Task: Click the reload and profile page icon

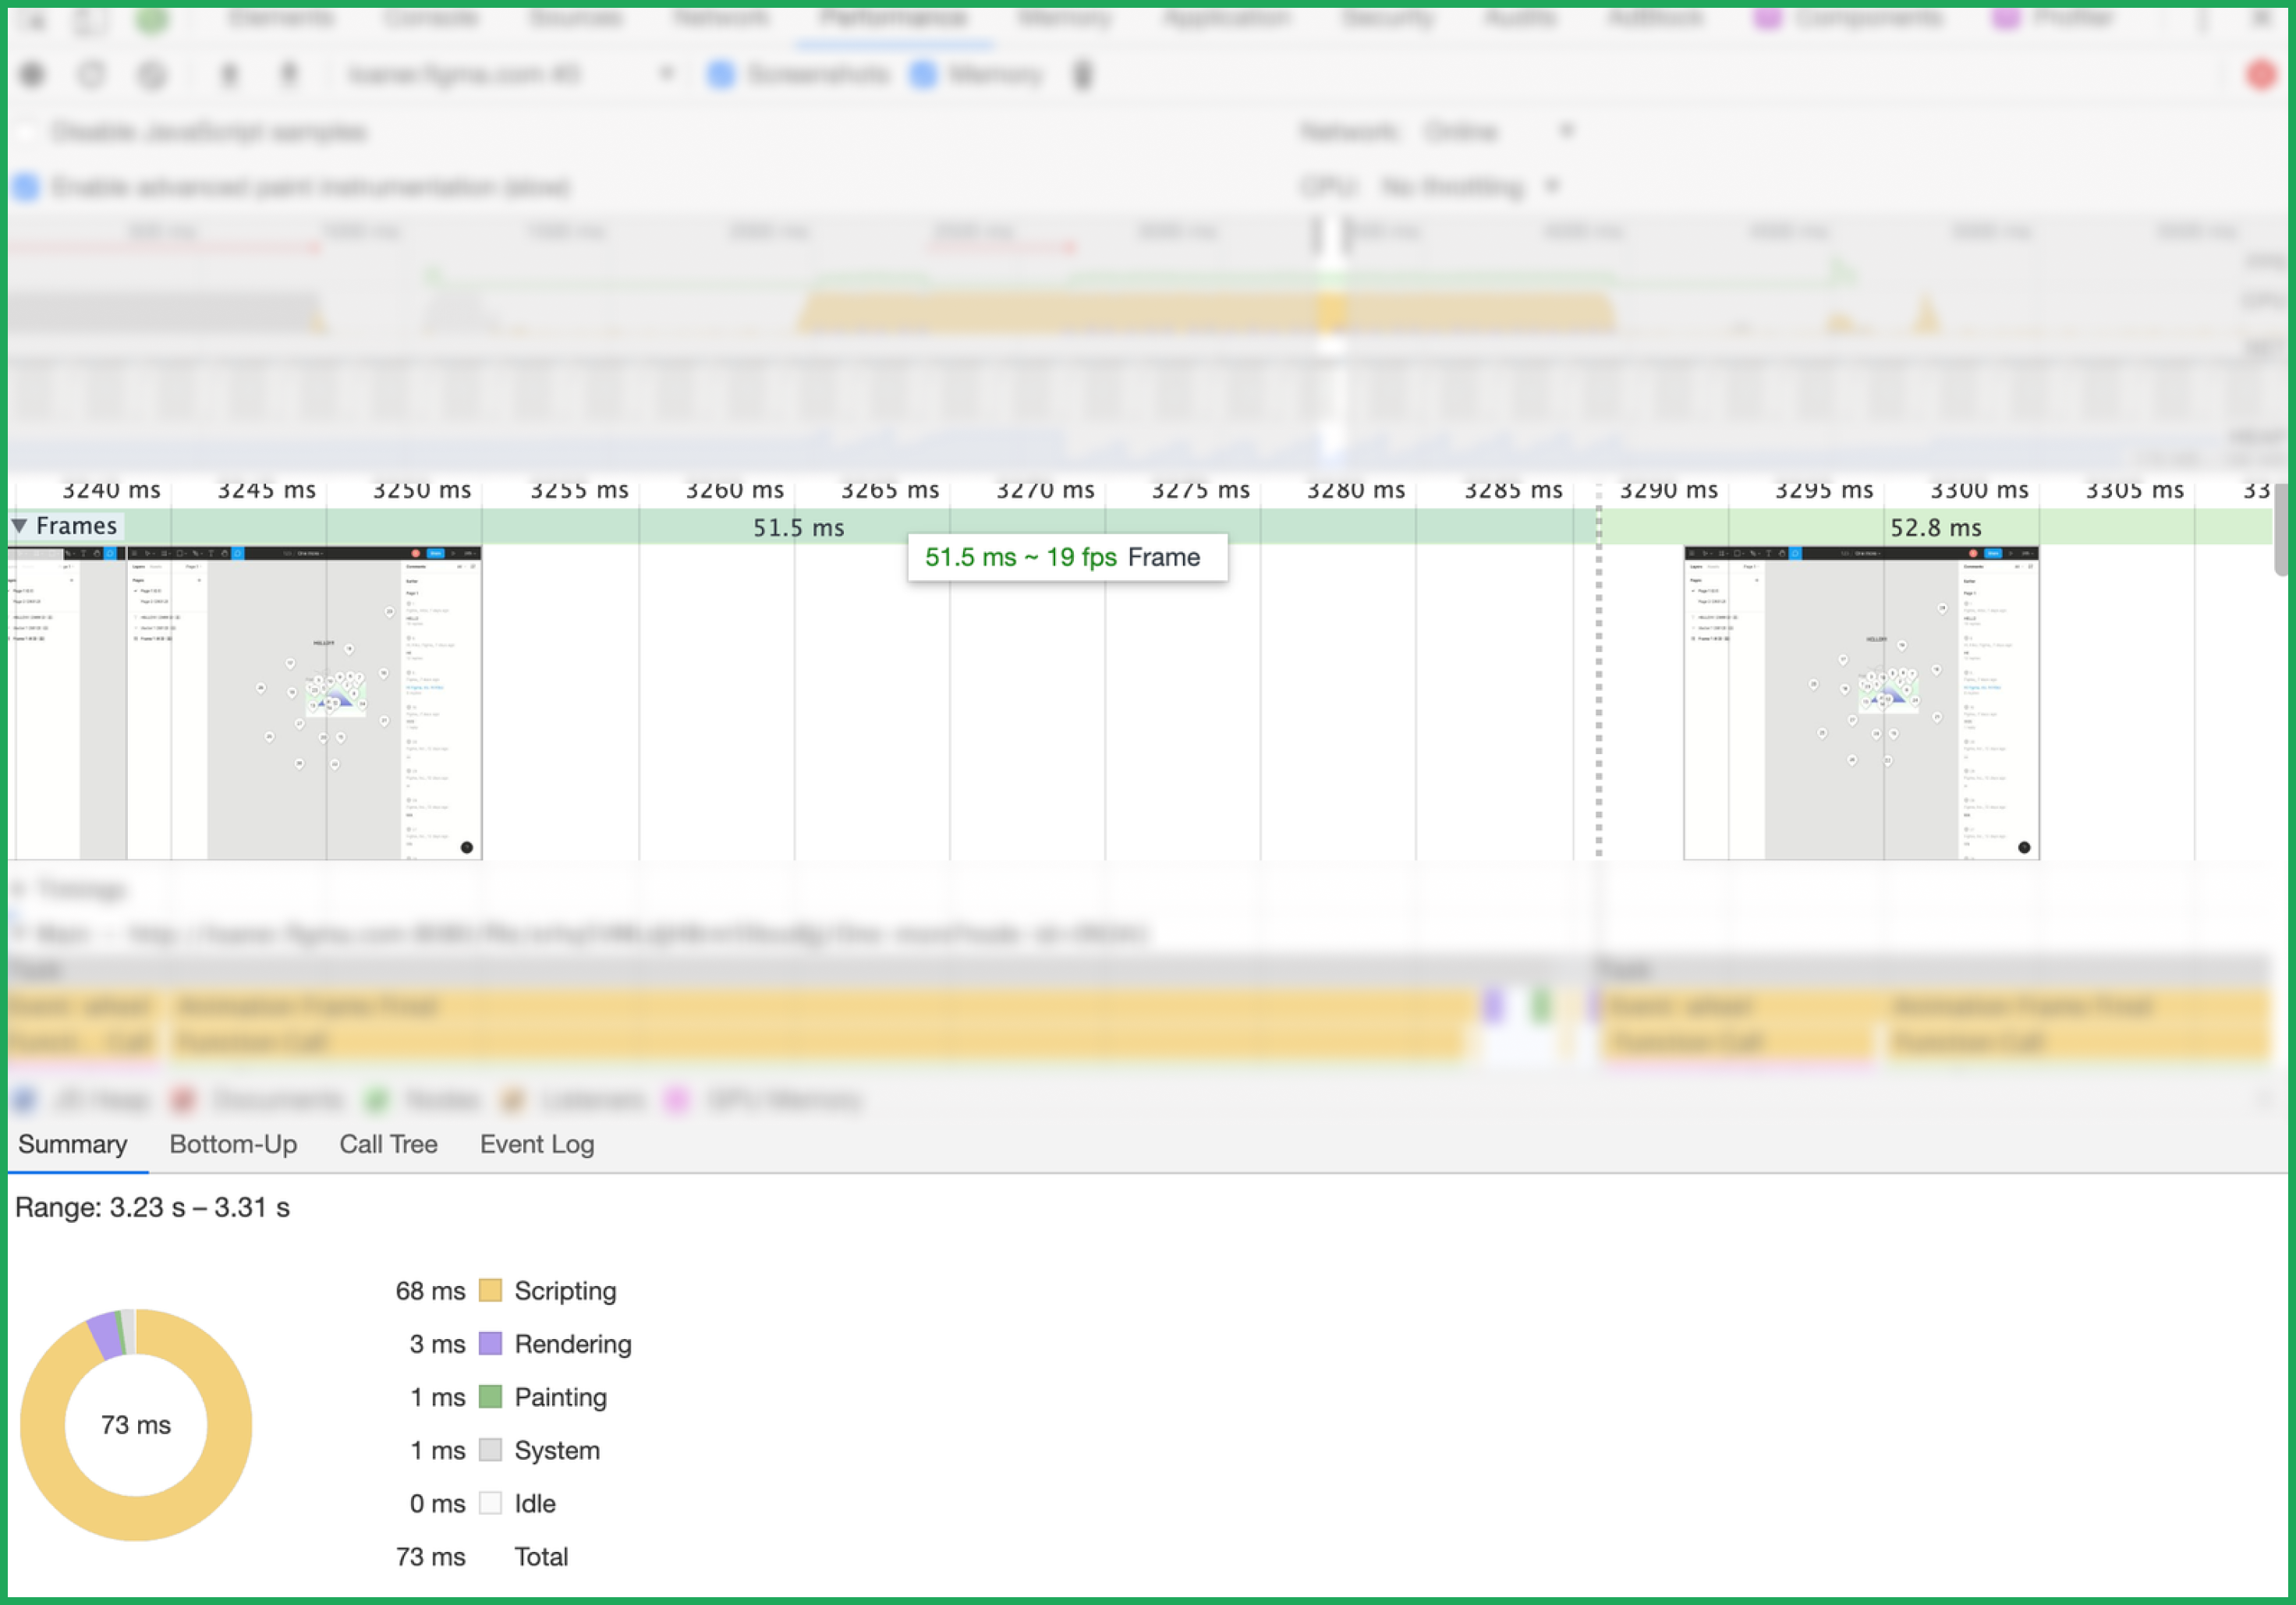Action: coord(92,74)
